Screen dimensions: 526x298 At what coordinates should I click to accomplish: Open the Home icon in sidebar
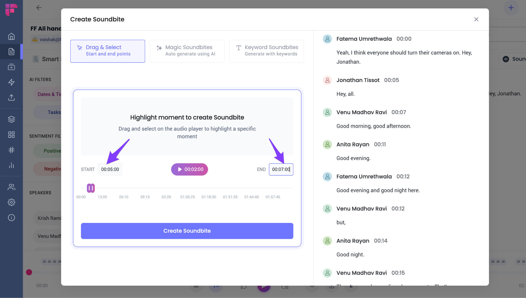pyautogui.click(x=11, y=36)
